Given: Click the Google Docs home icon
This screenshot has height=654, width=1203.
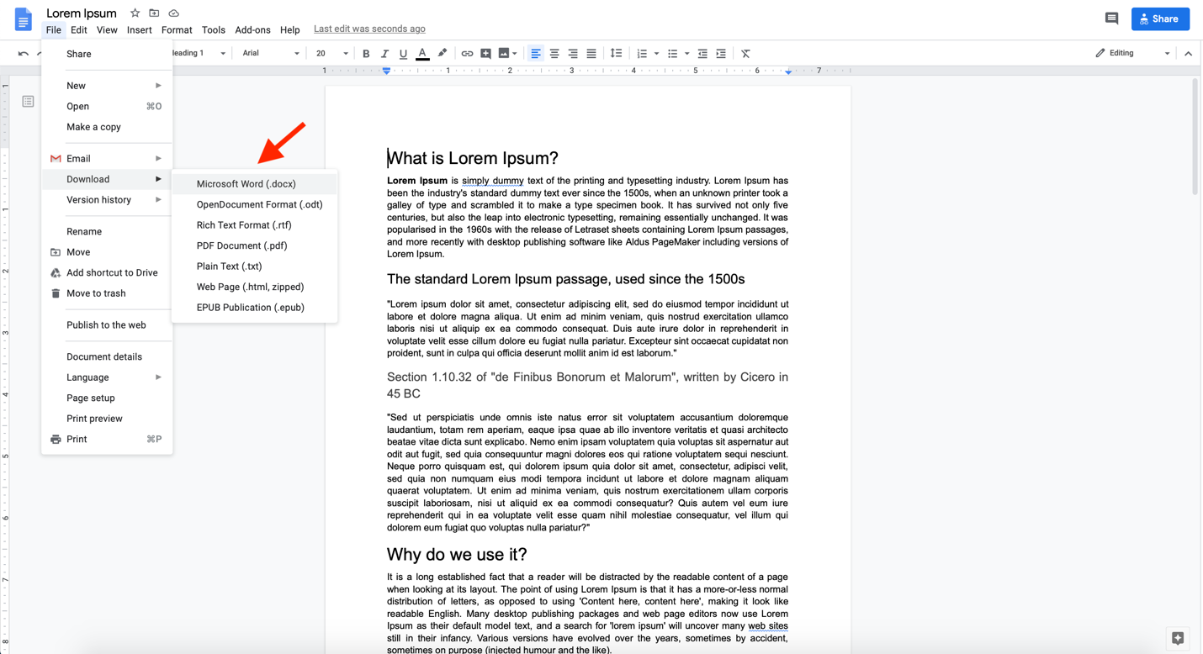Looking at the screenshot, I should point(24,19).
